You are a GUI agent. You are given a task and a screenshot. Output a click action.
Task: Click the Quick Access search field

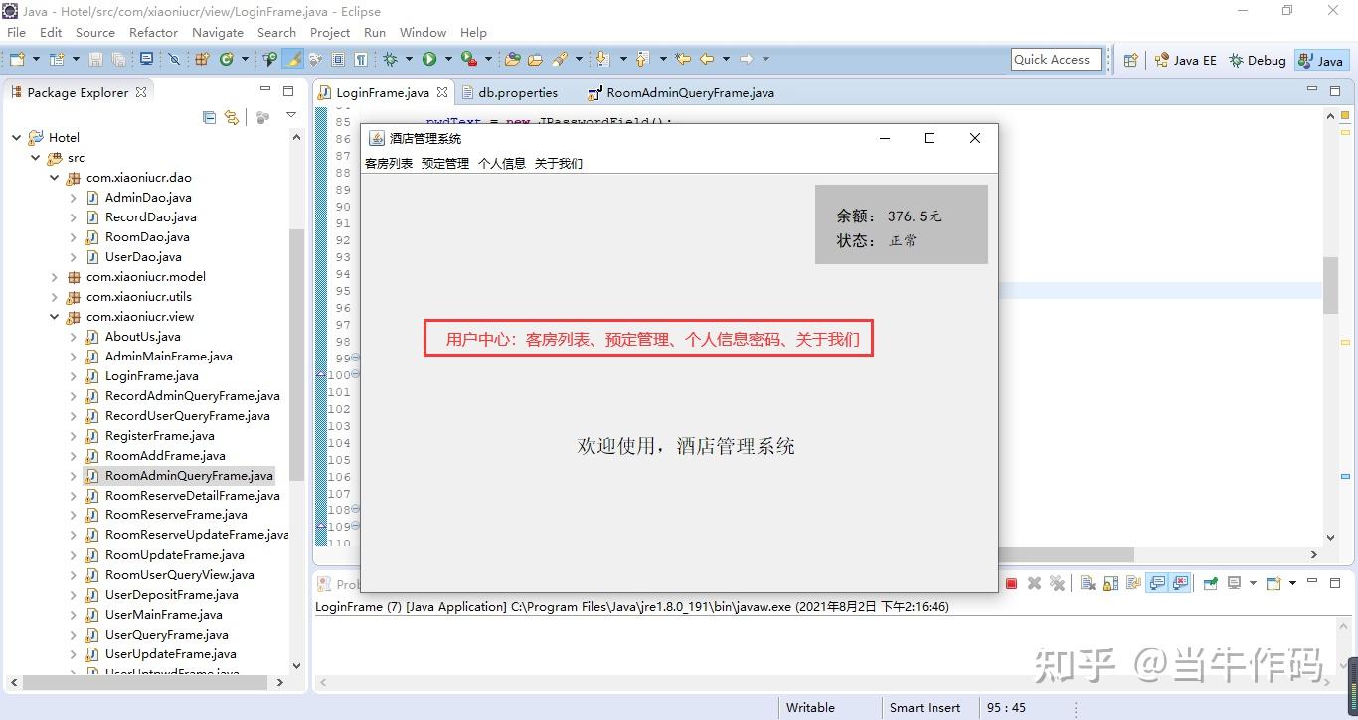pos(1056,60)
